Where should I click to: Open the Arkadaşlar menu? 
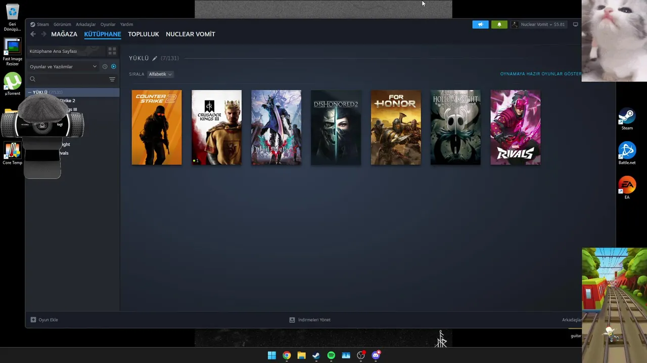[x=85, y=24]
